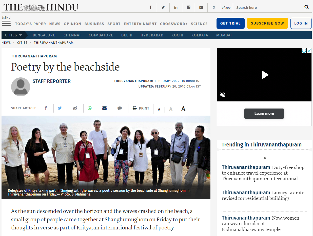Click the Instagram icon in top bar
The height and width of the screenshot is (236, 313).
click(188, 7)
